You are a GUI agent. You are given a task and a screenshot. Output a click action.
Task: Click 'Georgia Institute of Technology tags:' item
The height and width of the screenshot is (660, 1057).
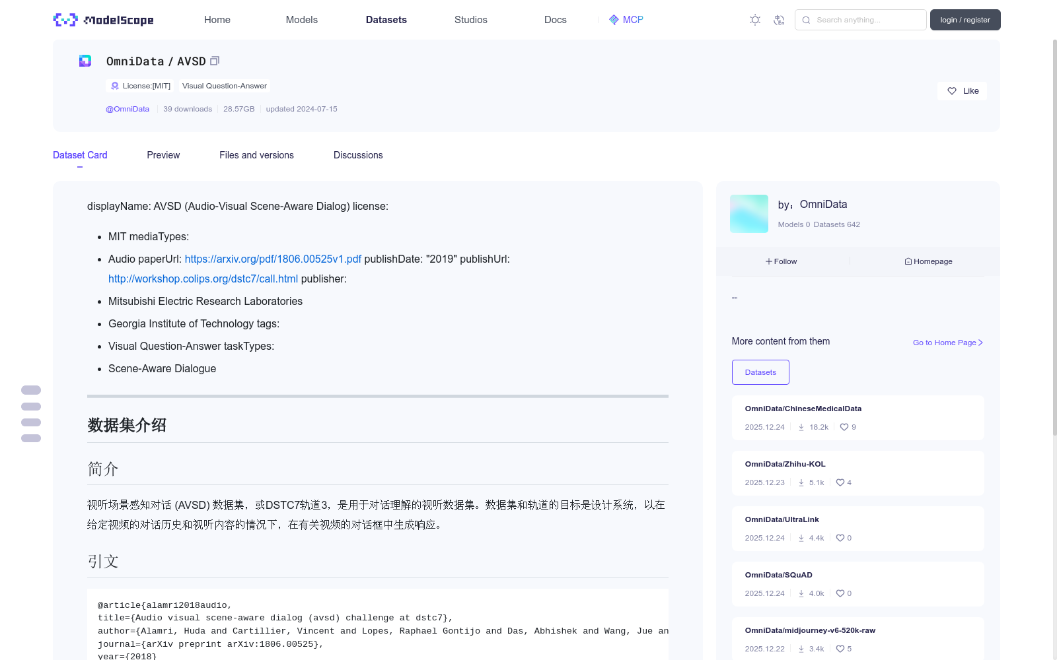(x=194, y=323)
